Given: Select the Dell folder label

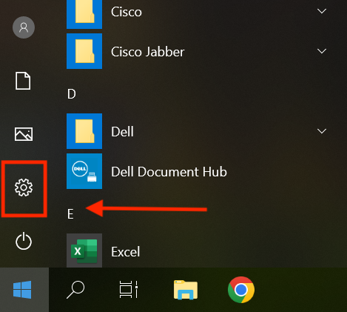Looking at the screenshot, I should click(x=122, y=131).
